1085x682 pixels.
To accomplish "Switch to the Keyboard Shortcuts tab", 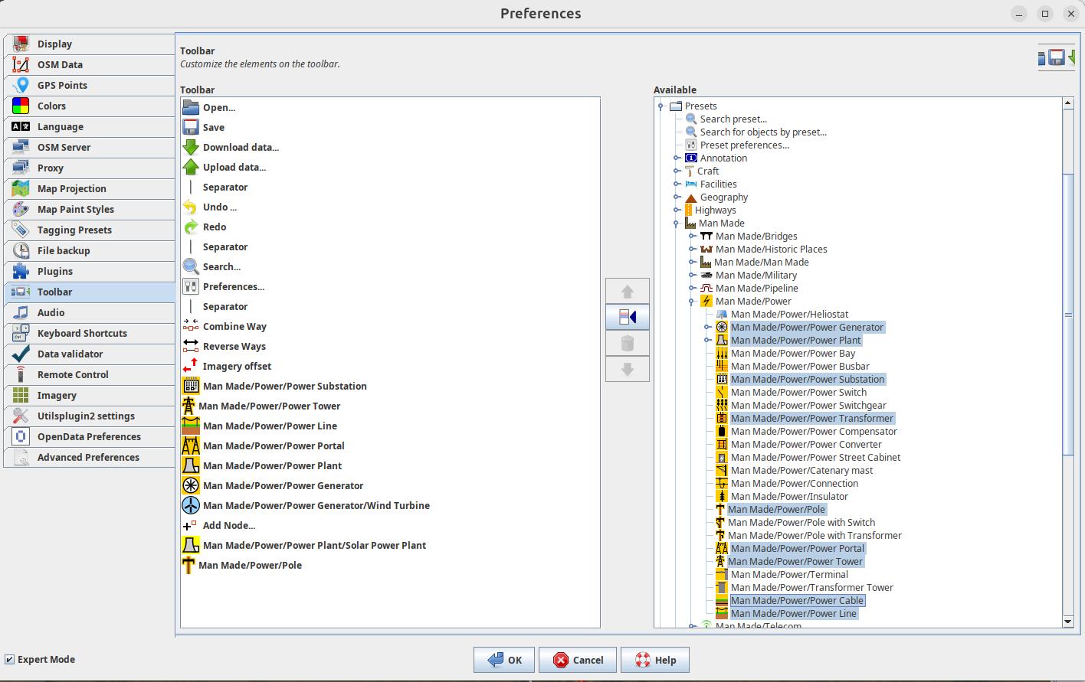I will (82, 333).
